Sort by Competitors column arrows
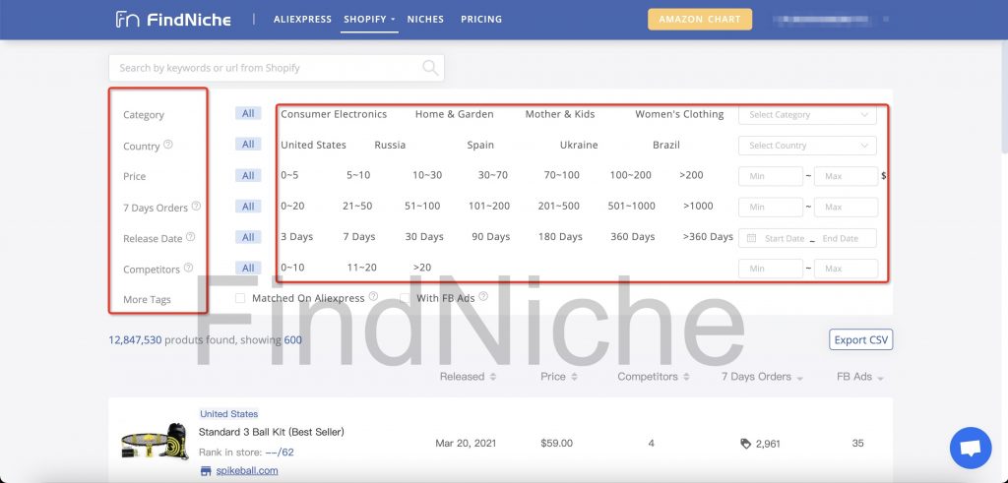The width and height of the screenshot is (1008, 483). (686, 377)
